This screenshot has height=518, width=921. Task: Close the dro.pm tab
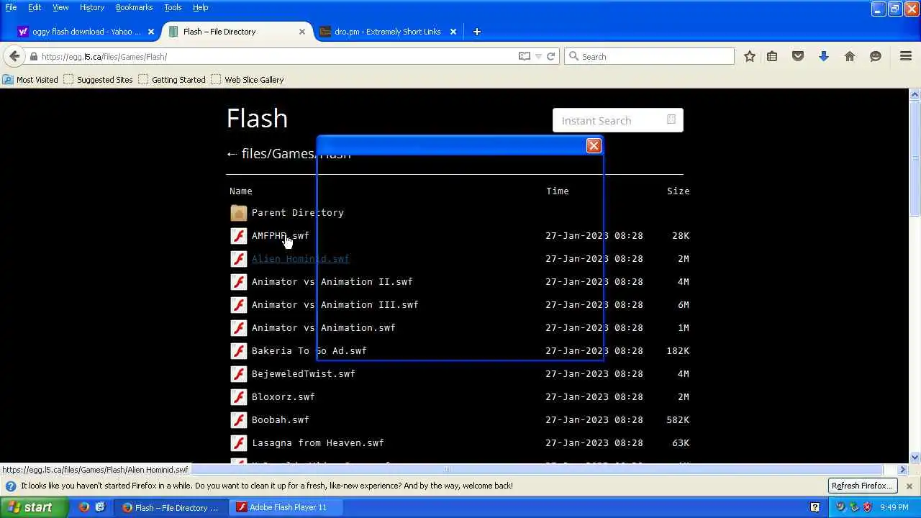[x=453, y=32]
